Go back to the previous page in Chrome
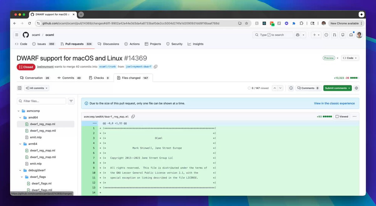This screenshot has width=376, height=206. pos(15,23)
